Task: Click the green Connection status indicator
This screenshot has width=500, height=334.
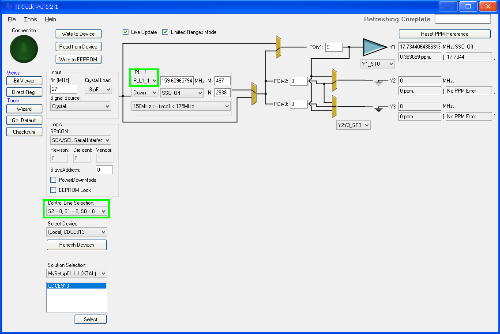Action: (x=24, y=49)
